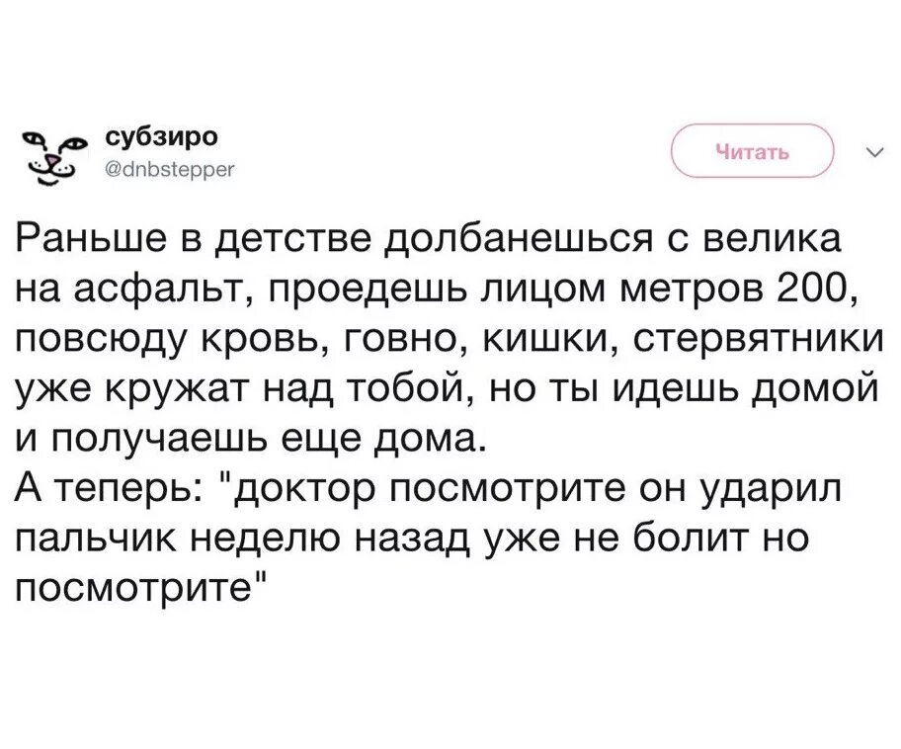Click the word кишки in the tweet
Screen dimensions: 901x749
coord(548,338)
